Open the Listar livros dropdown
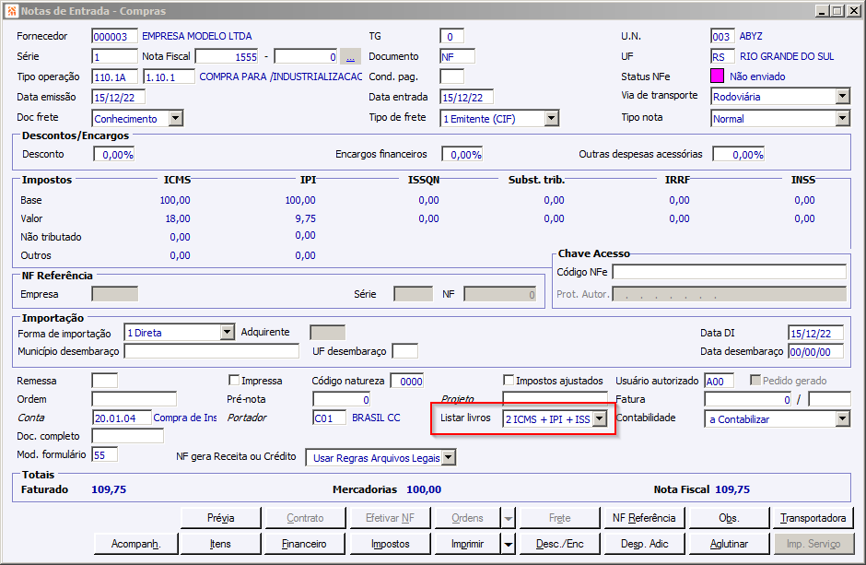This screenshot has height=565, width=866. (599, 418)
